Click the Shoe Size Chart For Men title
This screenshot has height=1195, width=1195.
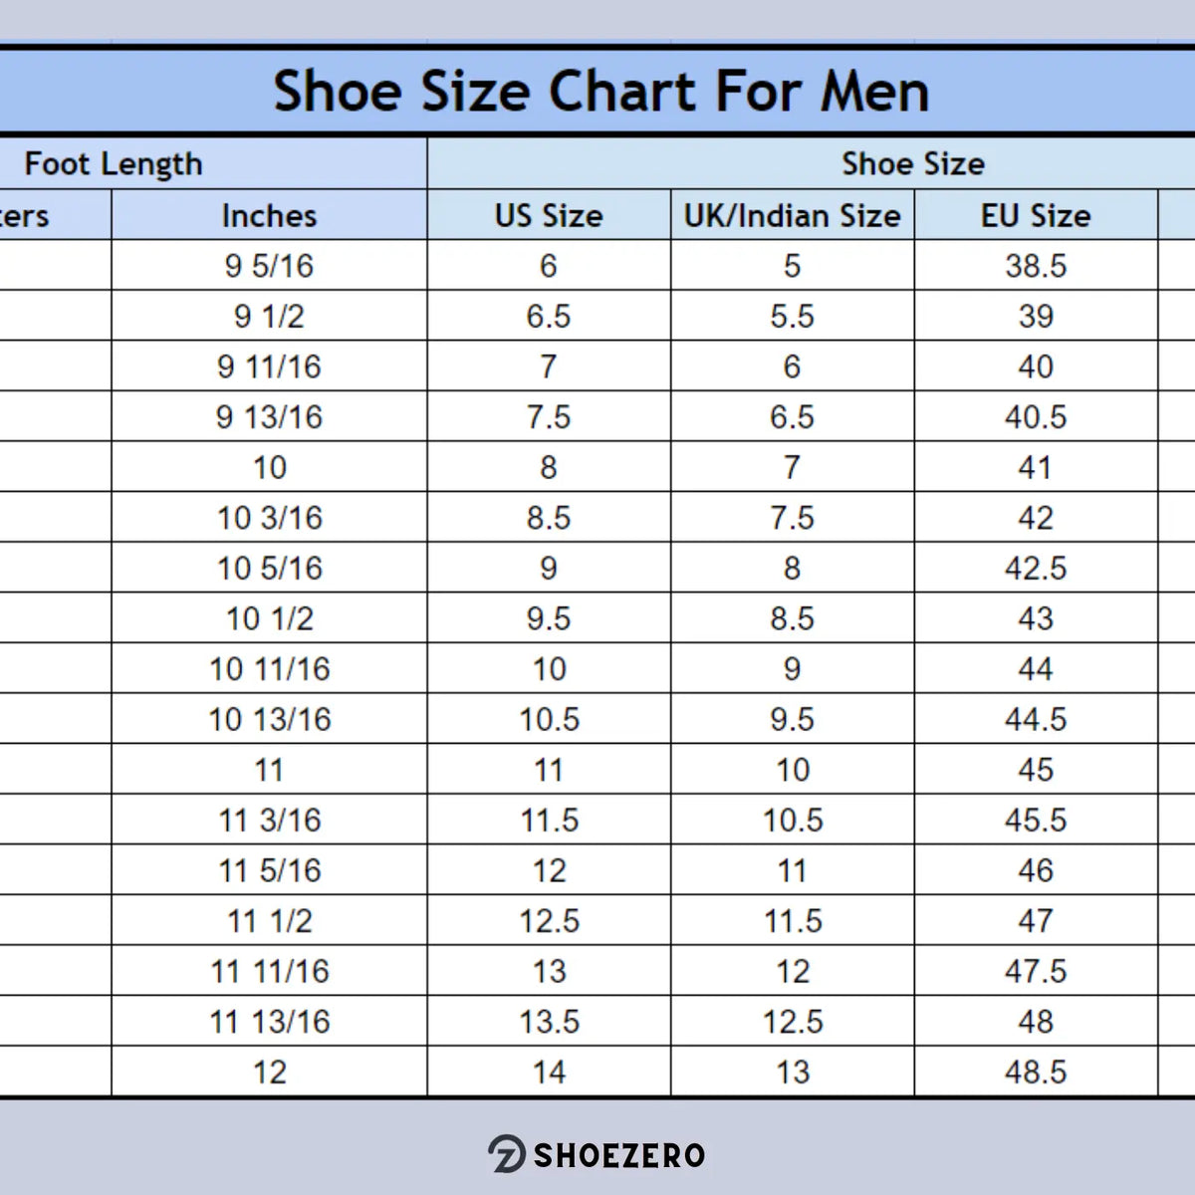tap(601, 92)
